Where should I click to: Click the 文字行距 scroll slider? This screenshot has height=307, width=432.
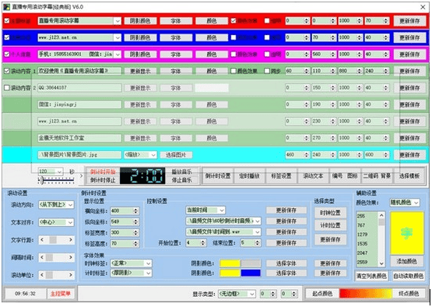[x=57, y=240]
